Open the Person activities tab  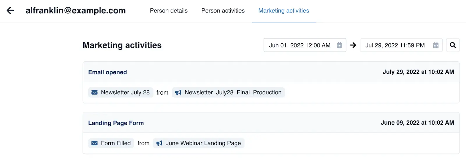[x=223, y=11]
